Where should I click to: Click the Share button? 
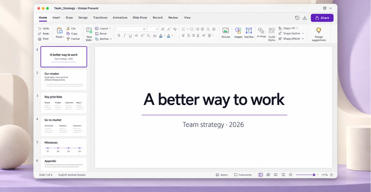coord(322,18)
